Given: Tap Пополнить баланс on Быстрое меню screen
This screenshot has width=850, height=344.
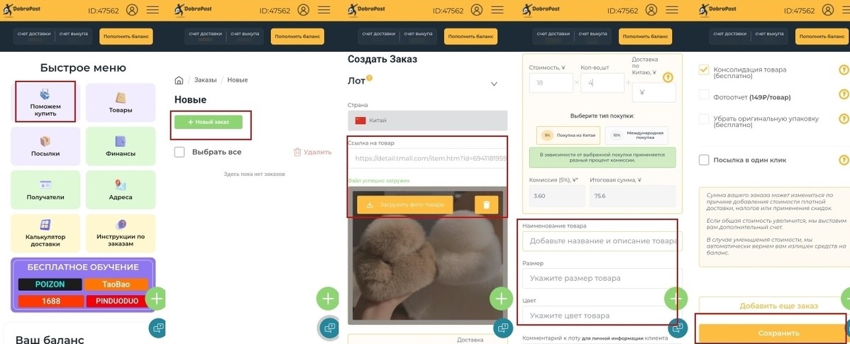Looking at the screenshot, I should 126,36.
